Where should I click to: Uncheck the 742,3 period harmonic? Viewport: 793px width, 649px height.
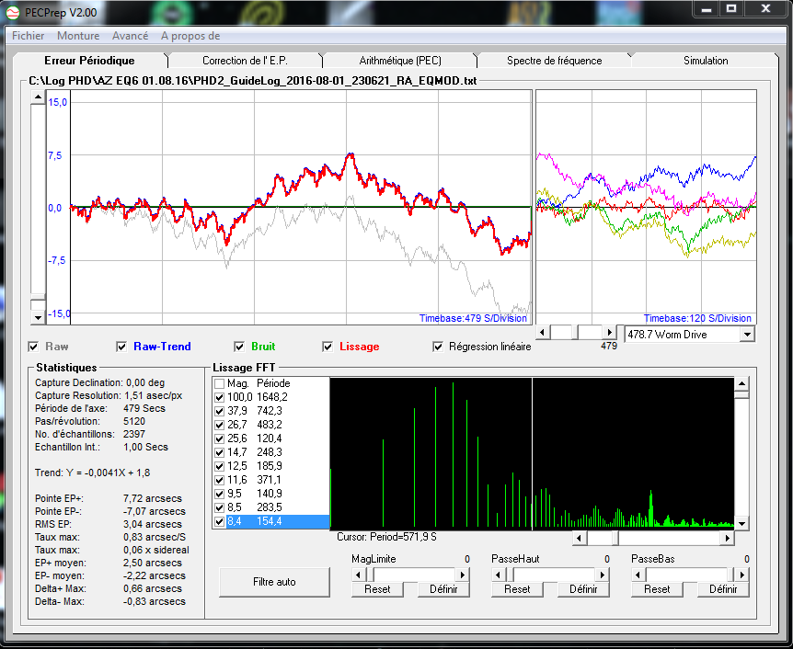[x=219, y=411]
